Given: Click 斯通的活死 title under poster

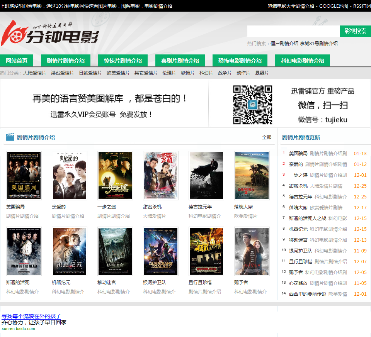Looking at the screenshot, I should tap(18, 283).
